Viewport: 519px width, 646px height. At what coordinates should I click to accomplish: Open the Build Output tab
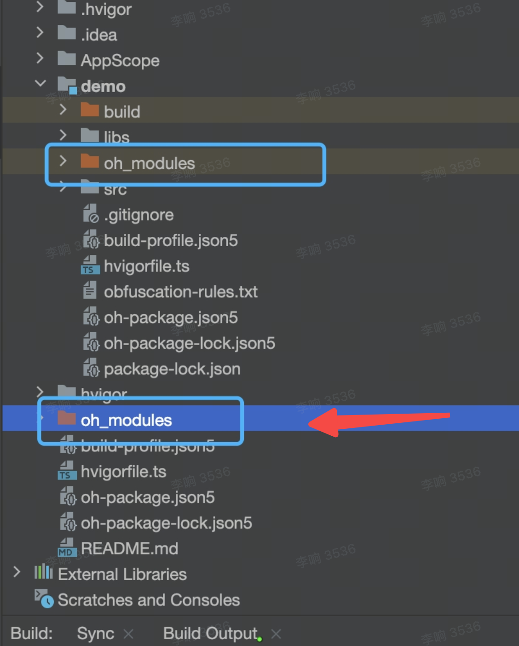pyautogui.click(x=210, y=634)
